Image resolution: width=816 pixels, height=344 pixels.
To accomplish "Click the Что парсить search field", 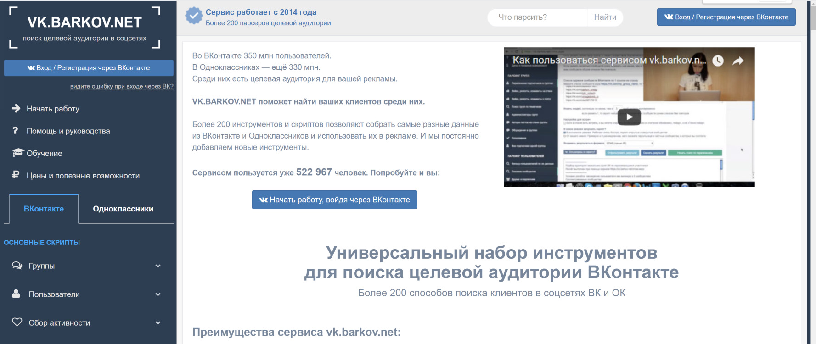I will coord(537,17).
